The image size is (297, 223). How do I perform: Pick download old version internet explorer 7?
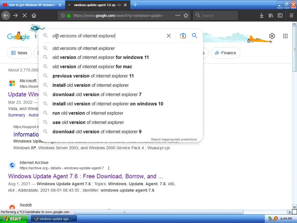121,94
